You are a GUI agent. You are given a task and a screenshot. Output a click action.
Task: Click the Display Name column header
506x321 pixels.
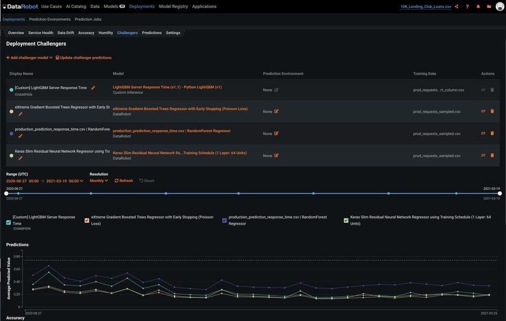pyautogui.click(x=21, y=74)
